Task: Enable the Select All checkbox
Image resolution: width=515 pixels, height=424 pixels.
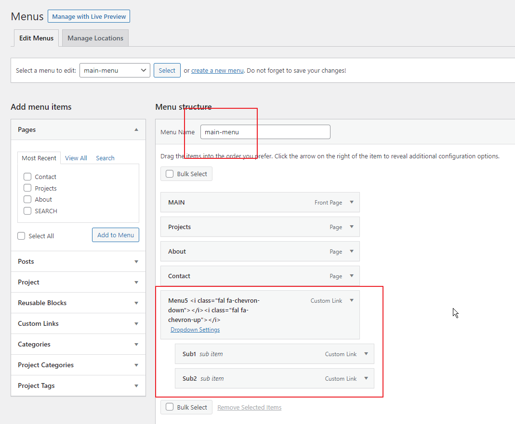Action: click(21, 236)
